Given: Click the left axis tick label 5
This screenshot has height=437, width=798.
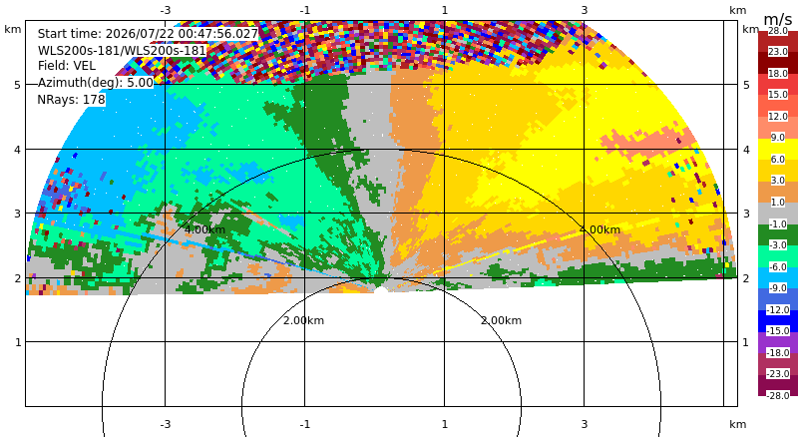Looking at the screenshot, I should click(x=18, y=85).
